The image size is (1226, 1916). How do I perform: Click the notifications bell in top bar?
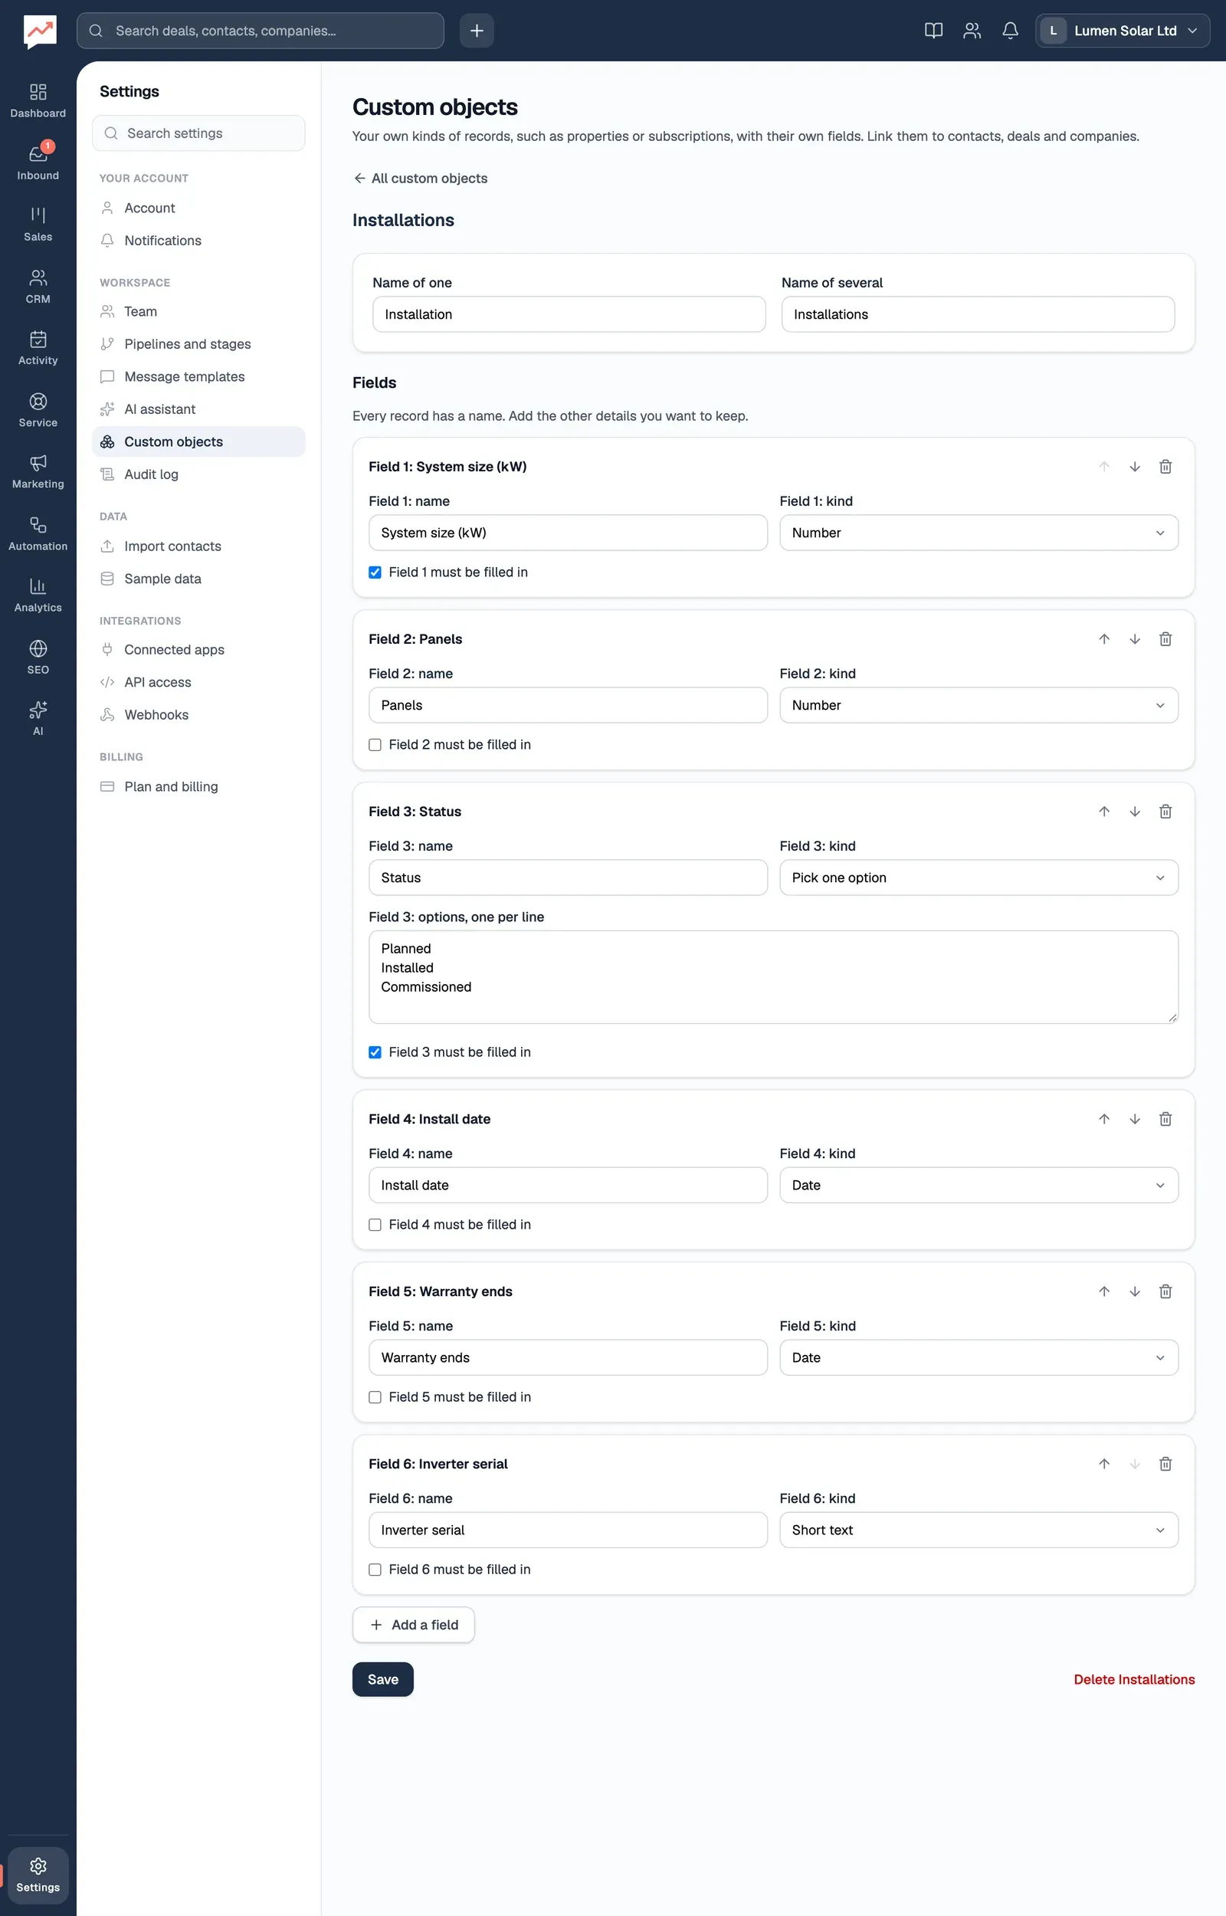pyautogui.click(x=1009, y=30)
